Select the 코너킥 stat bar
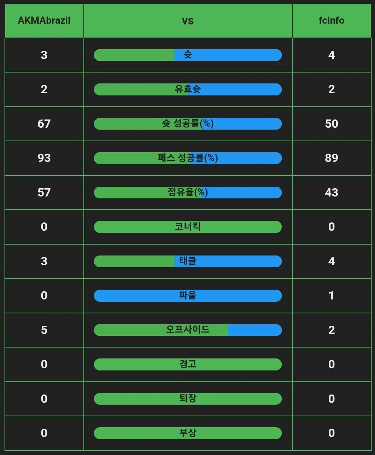The image size is (375, 455). click(187, 227)
